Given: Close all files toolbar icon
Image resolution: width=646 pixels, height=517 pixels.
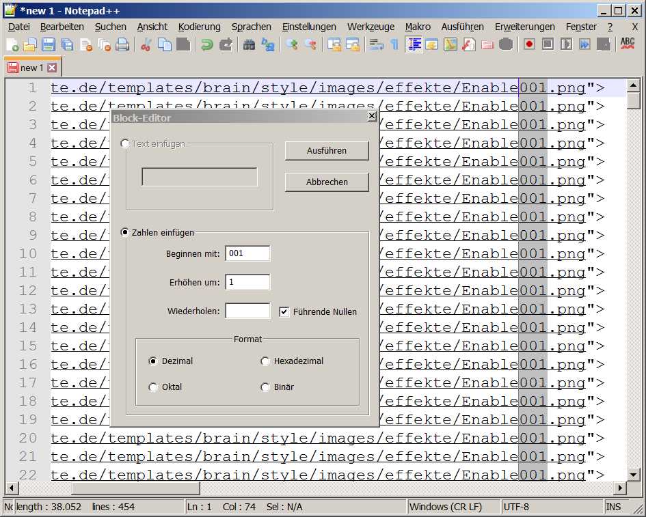Looking at the screenshot, I should [x=105, y=44].
